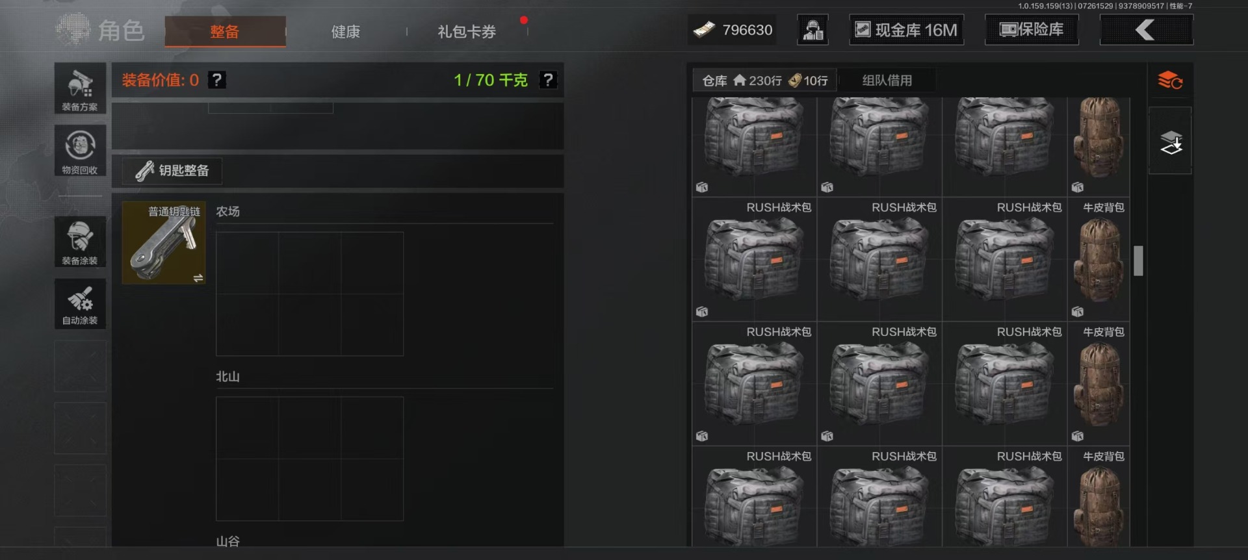Click the orange stack refresh sort icon
The height and width of the screenshot is (560, 1248).
(1170, 81)
